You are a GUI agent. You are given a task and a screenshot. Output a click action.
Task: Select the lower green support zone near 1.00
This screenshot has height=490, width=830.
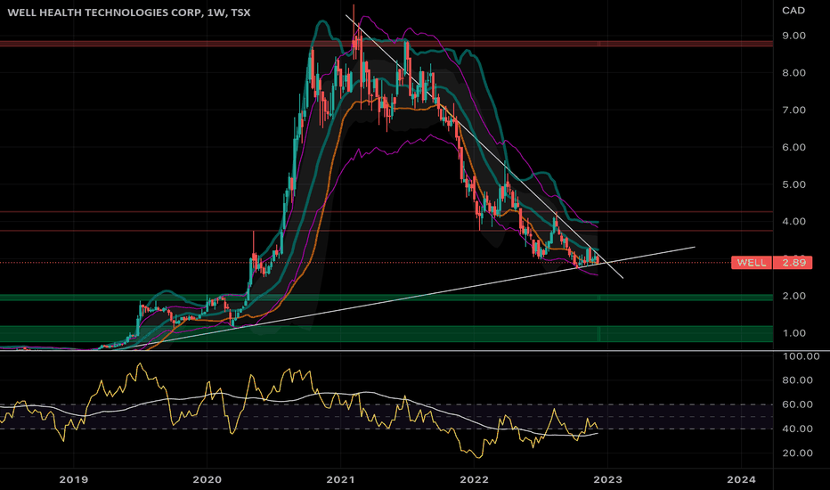coord(387,334)
